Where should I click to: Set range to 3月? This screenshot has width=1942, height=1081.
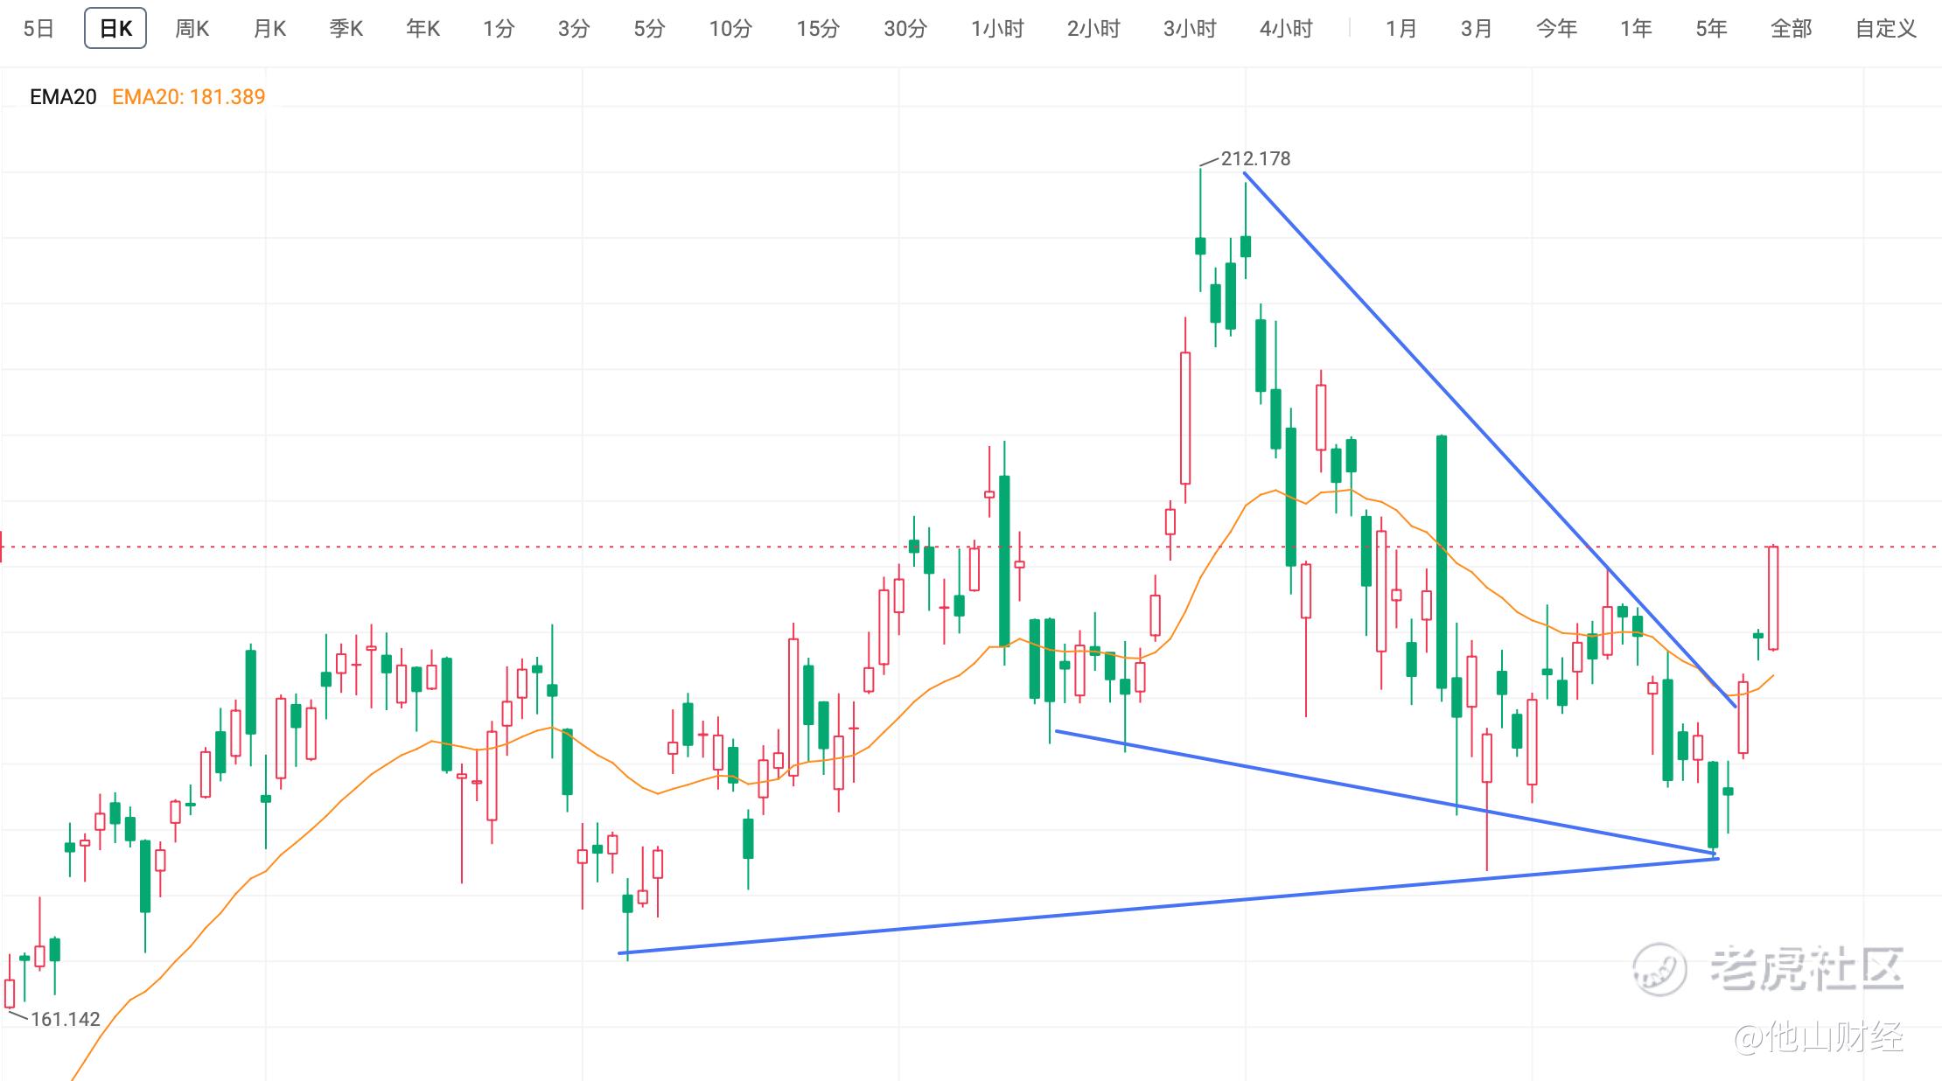(x=1476, y=29)
